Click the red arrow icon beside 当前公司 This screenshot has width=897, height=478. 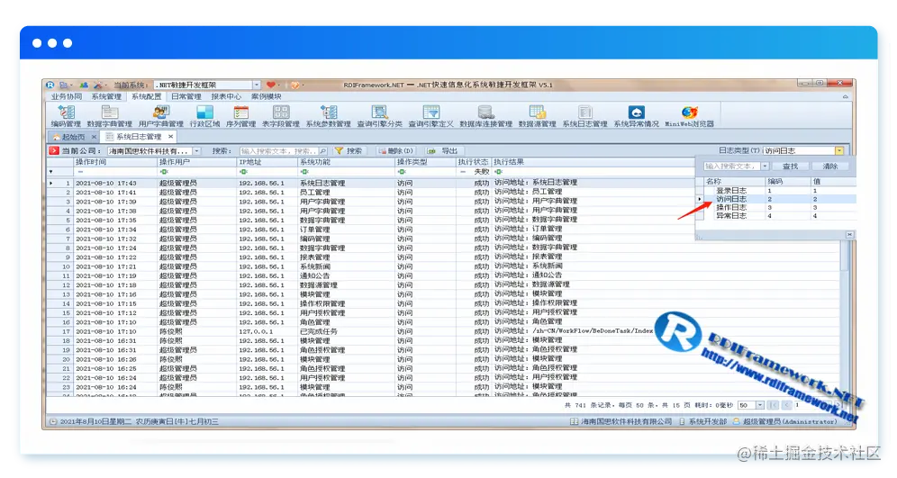click(54, 151)
